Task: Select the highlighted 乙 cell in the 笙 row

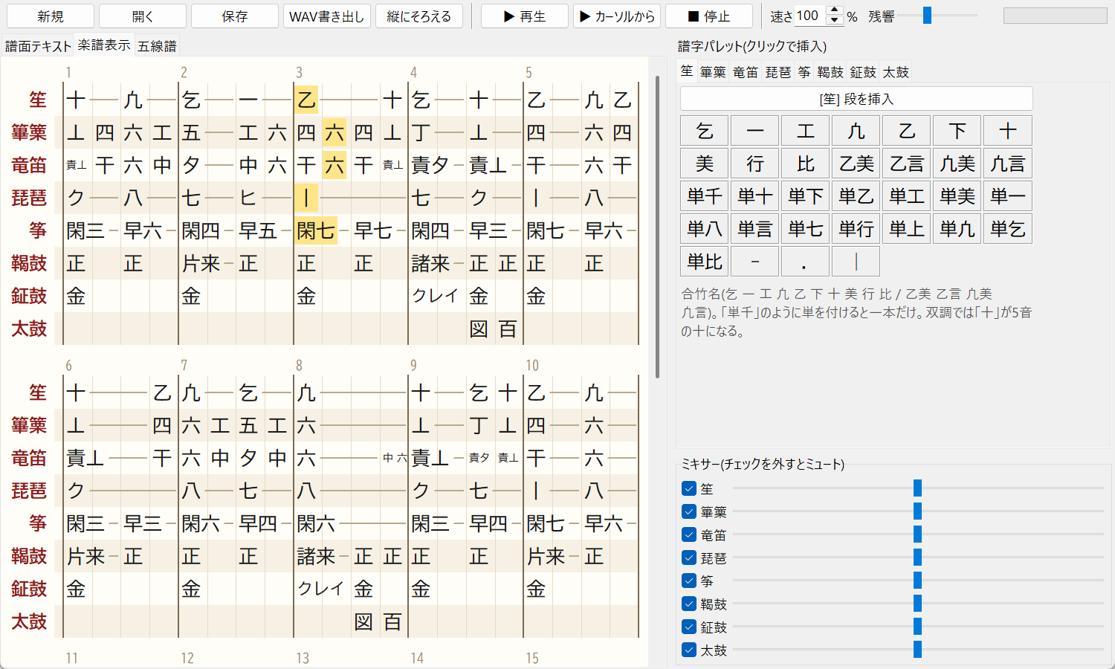Action: (x=306, y=100)
